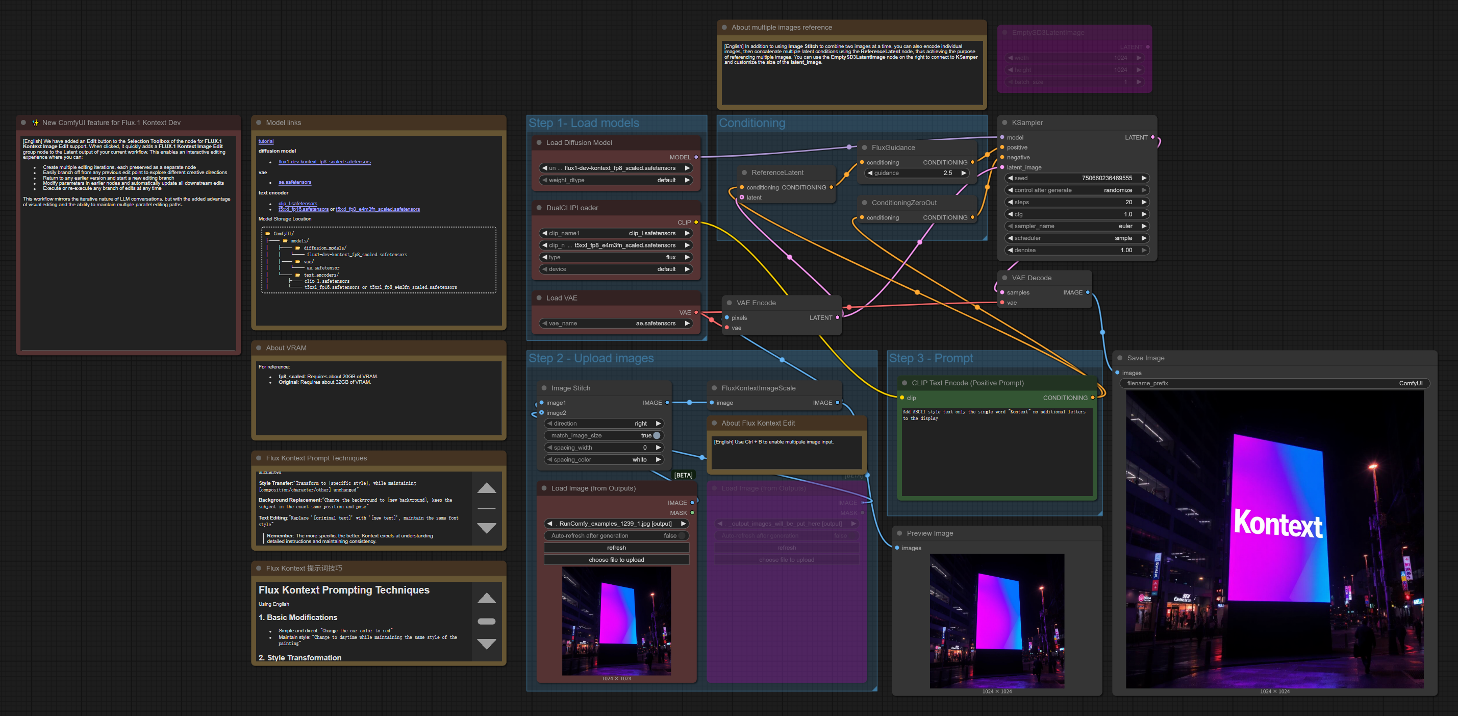Open the DualCLIPLoader device dropdown
Viewport: 1458px width, 716px height.
click(x=616, y=269)
